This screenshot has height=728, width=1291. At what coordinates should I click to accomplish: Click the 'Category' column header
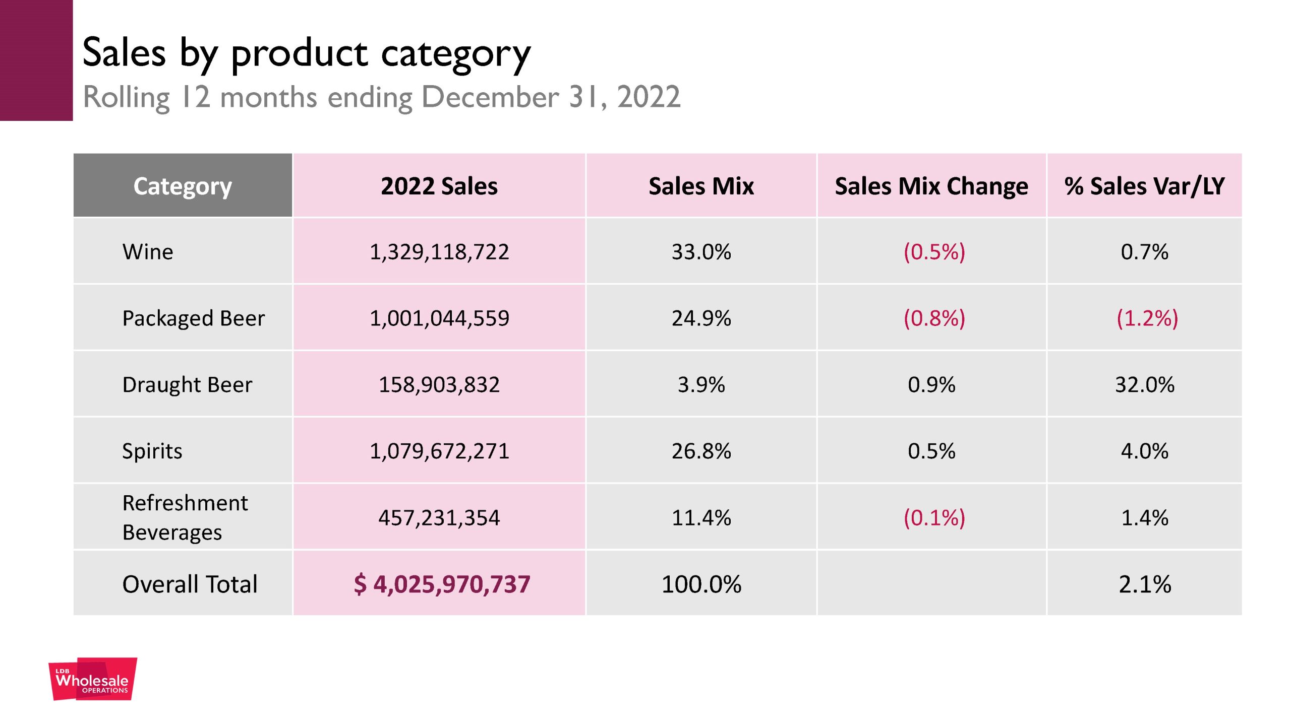coord(183,186)
